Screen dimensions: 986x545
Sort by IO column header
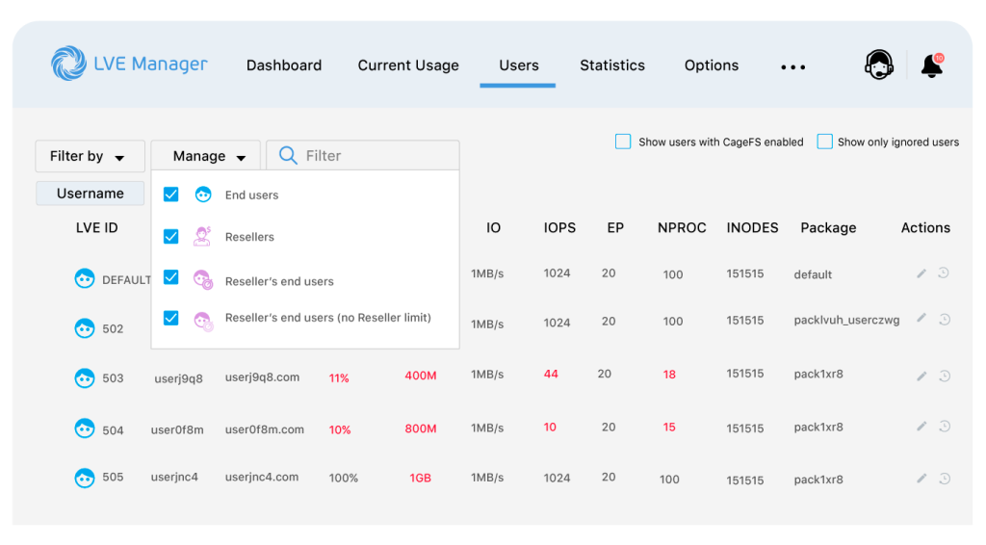tap(493, 227)
